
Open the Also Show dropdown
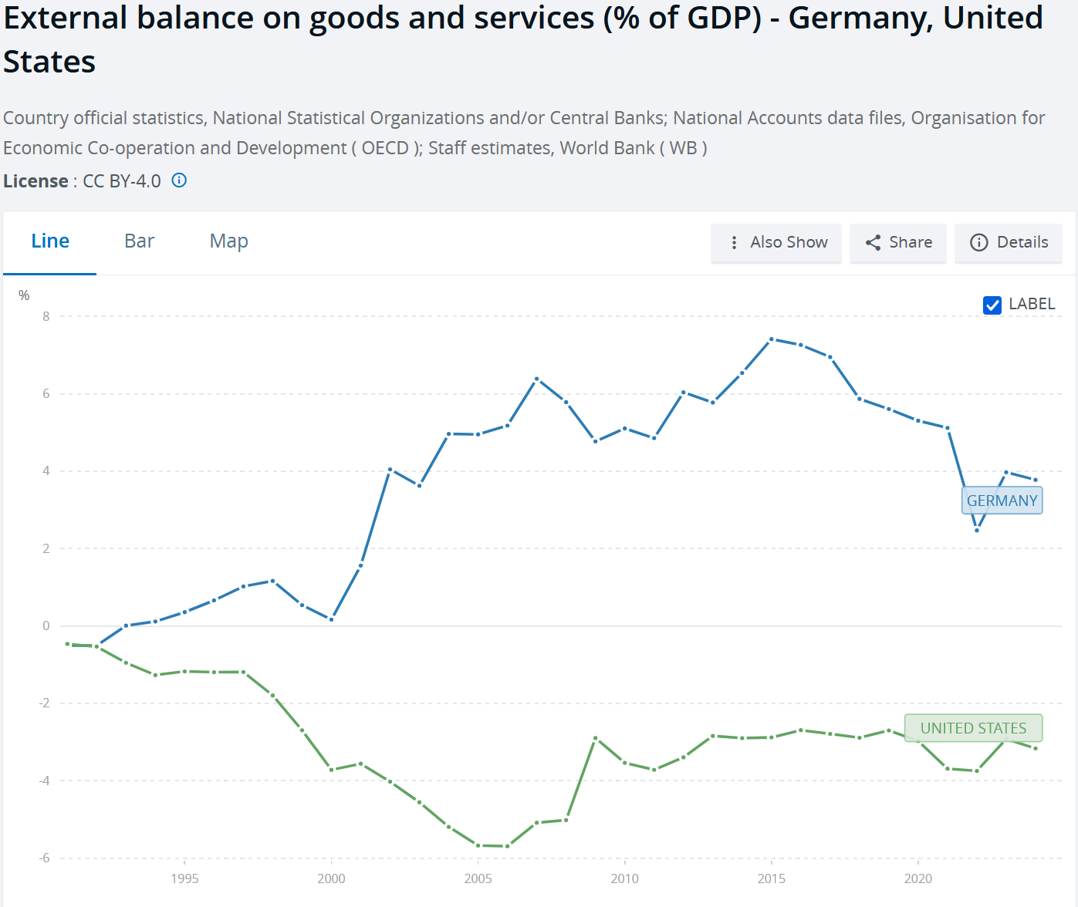tap(776, 243)
